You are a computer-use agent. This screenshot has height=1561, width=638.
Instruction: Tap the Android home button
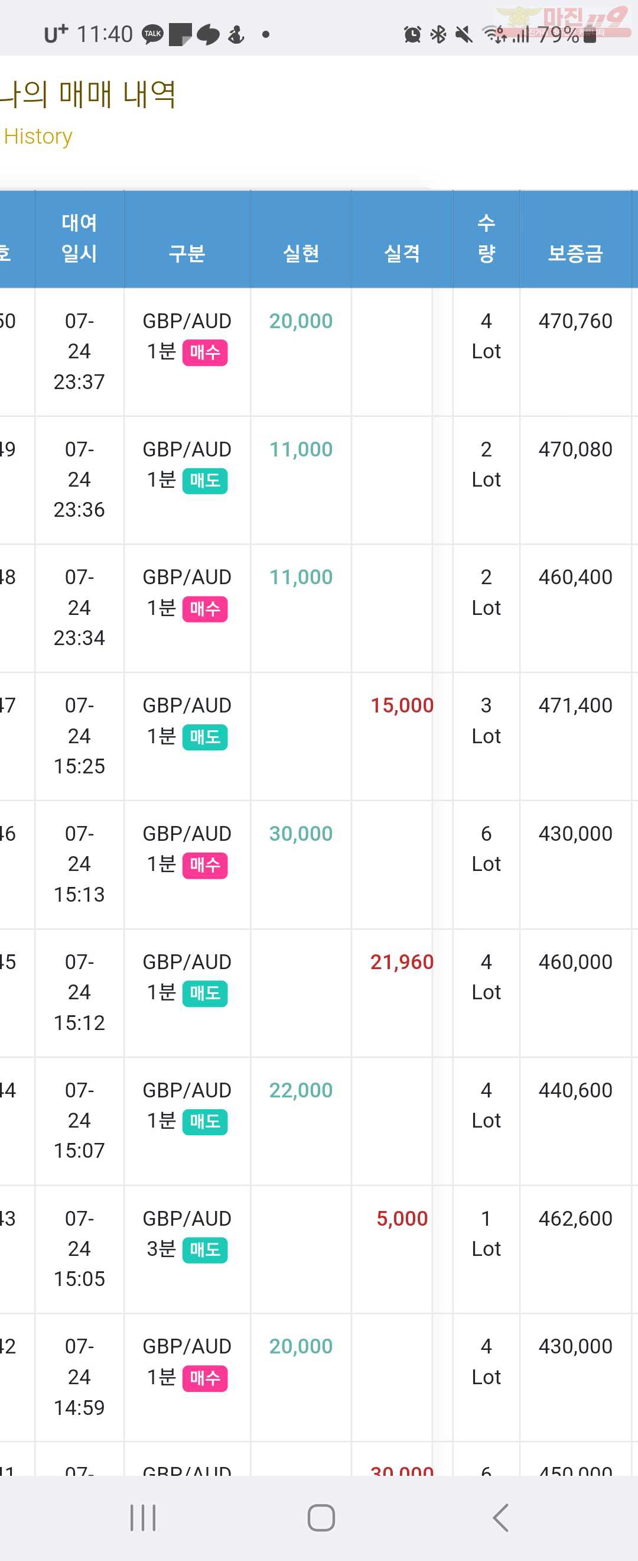click(x=321, y=1517)
